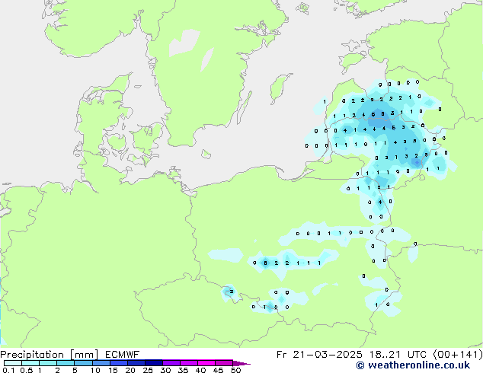The image size is (483, 373).
Task: Select the 10–15 mm legend color
Action: pos(101,363)
